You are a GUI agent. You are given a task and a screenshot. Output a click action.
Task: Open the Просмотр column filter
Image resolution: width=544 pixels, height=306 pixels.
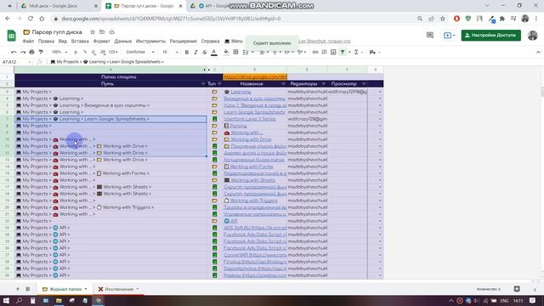[x=364, y=83]
